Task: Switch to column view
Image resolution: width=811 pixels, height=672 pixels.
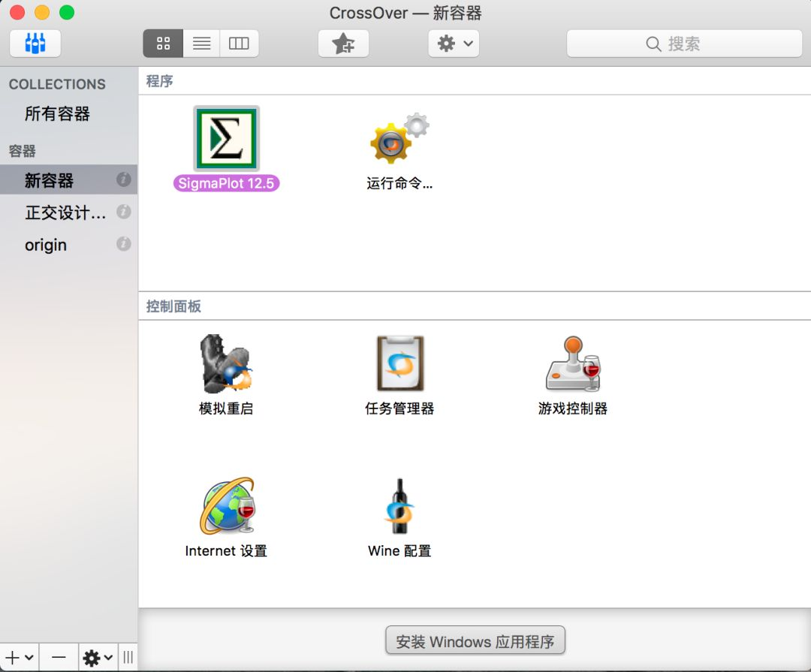Action: pos(239,44)
